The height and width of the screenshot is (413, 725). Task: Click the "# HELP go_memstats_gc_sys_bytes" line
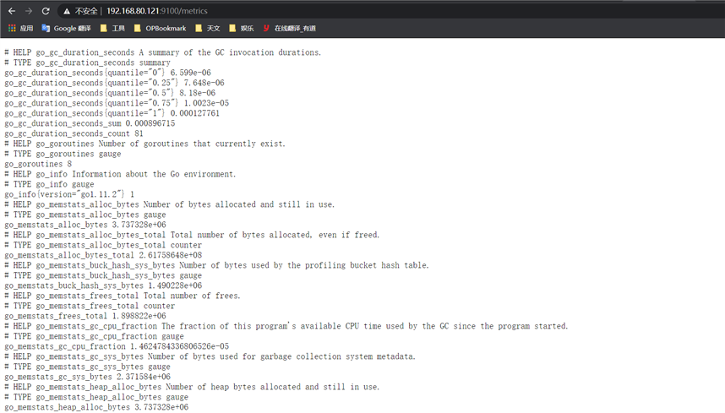210,357
